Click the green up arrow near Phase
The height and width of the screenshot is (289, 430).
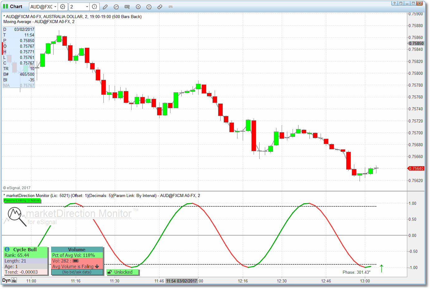click(x=381, y=268)
